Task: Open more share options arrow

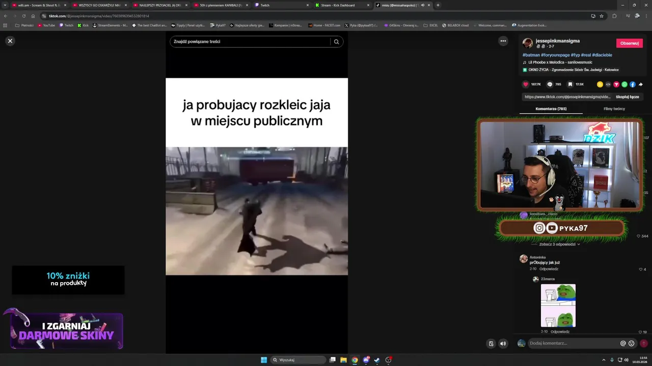Action: [x=640, y=84]
